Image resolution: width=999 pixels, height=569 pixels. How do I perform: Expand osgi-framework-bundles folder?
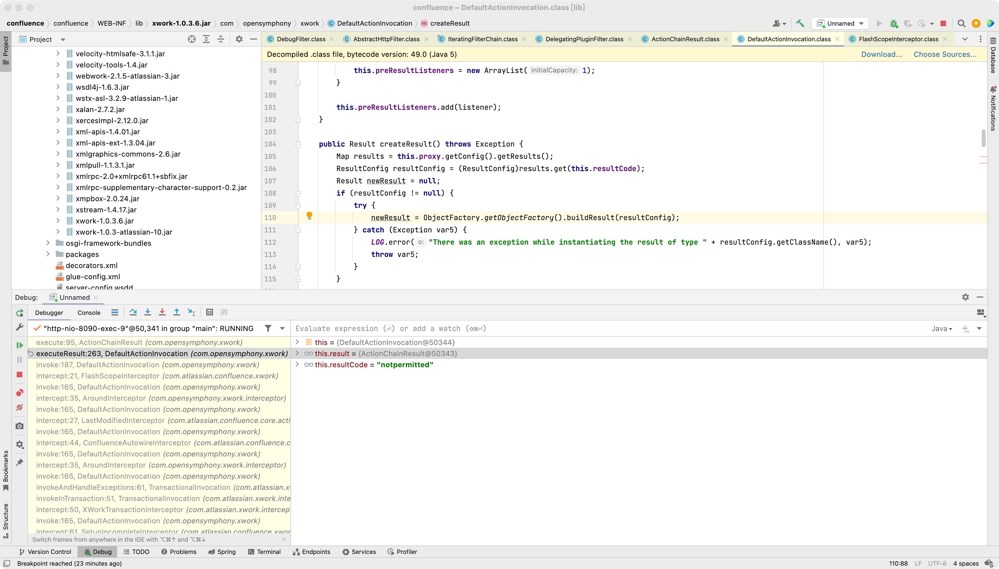coord(48,243)
